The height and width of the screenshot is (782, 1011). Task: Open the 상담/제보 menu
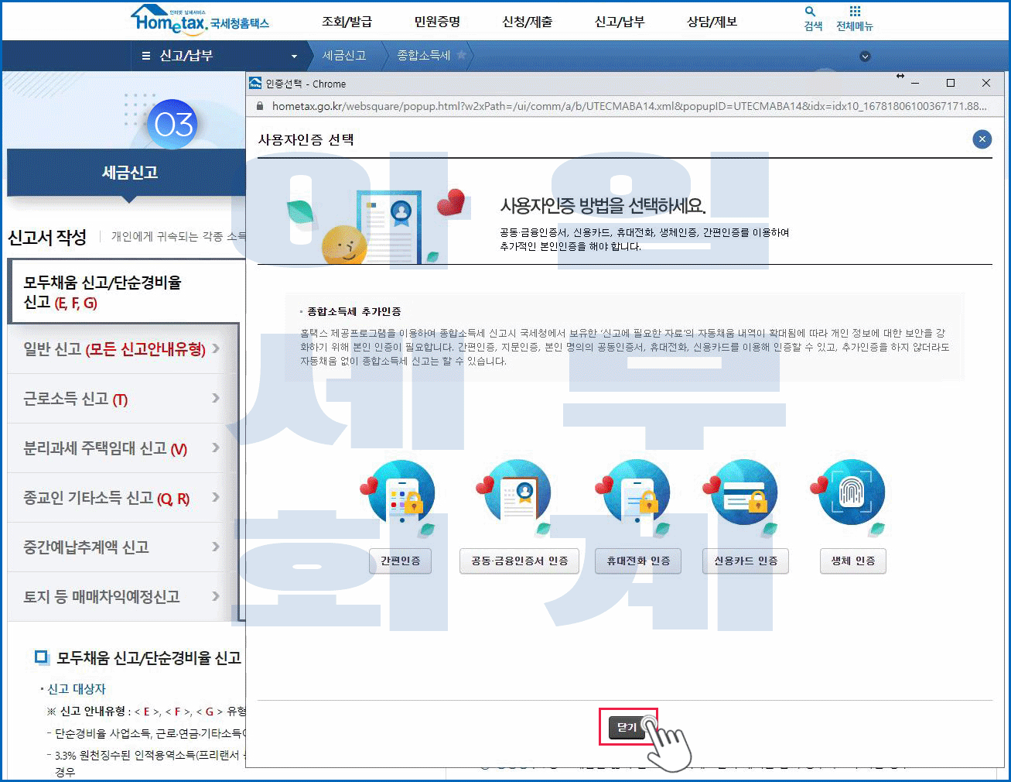(712, 22)
